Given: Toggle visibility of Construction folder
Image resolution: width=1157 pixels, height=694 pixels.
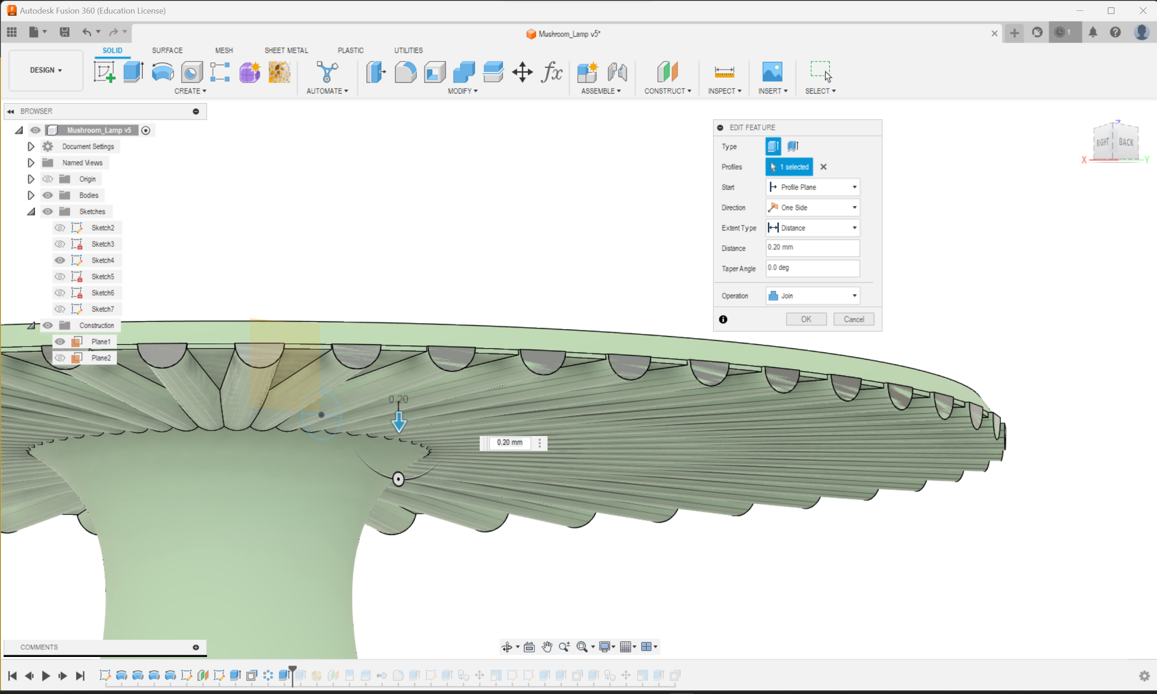Looking at the screenshot, I should tap(48, 325).
